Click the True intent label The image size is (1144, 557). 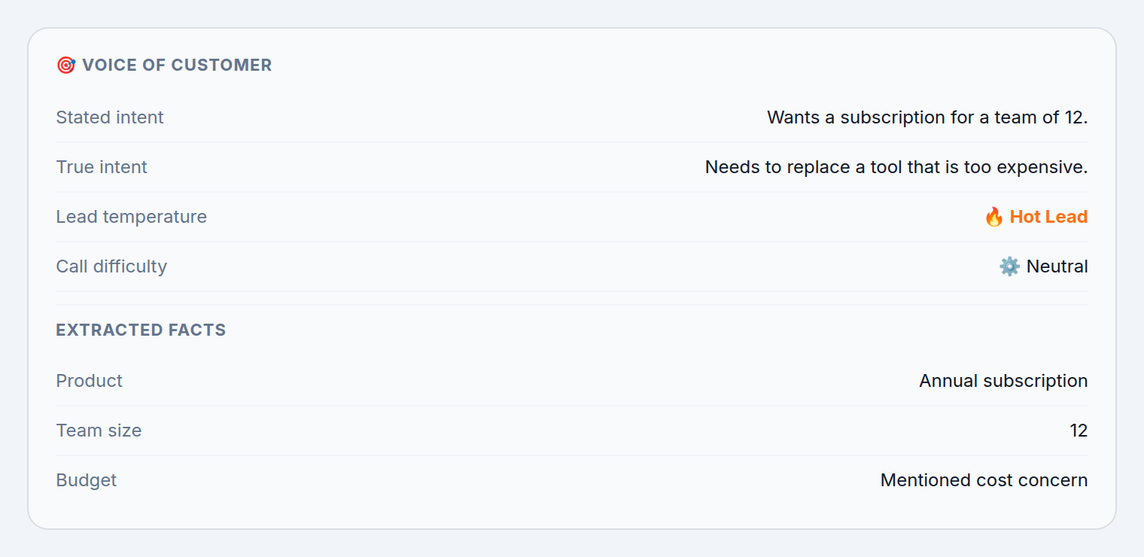click(x=102, y=167)
